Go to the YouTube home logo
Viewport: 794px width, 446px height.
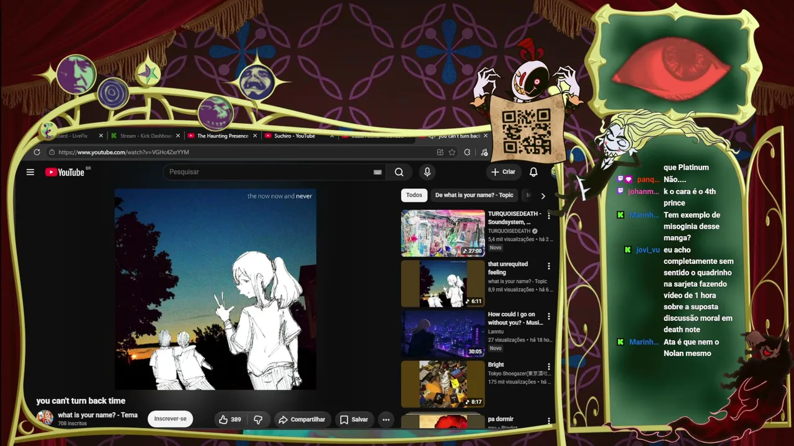pos(65,172)
